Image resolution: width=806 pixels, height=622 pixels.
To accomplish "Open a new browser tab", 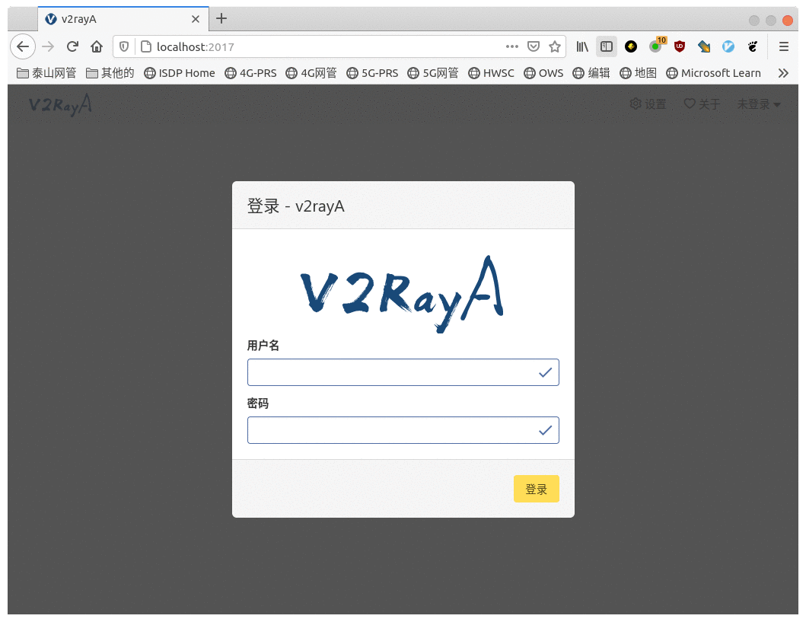I will point(221,18).
